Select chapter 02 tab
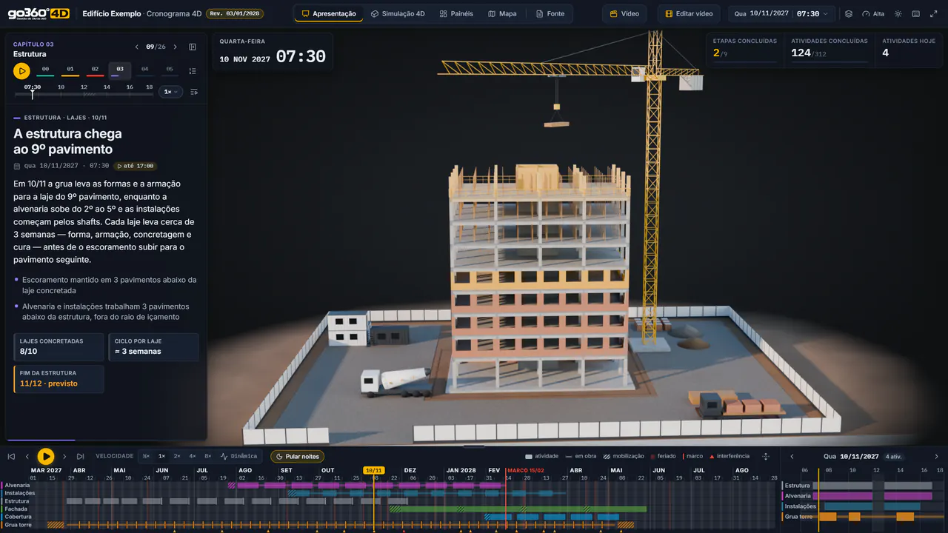This screenshot has width=948, height=533. (x=95, y=70)
